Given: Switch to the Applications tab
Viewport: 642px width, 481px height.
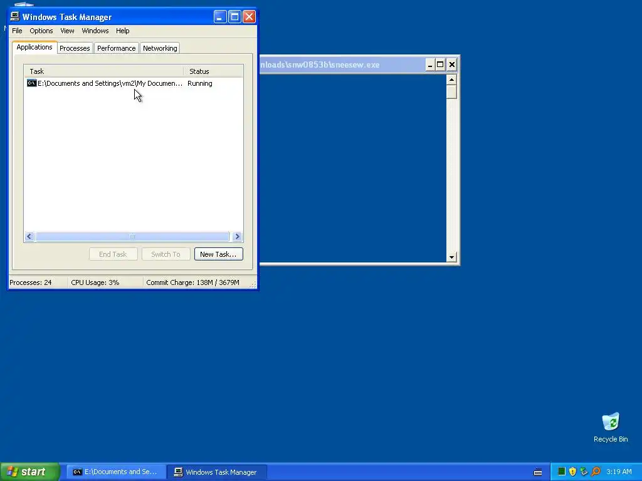Looking at the screenshot, I should 34,47.
